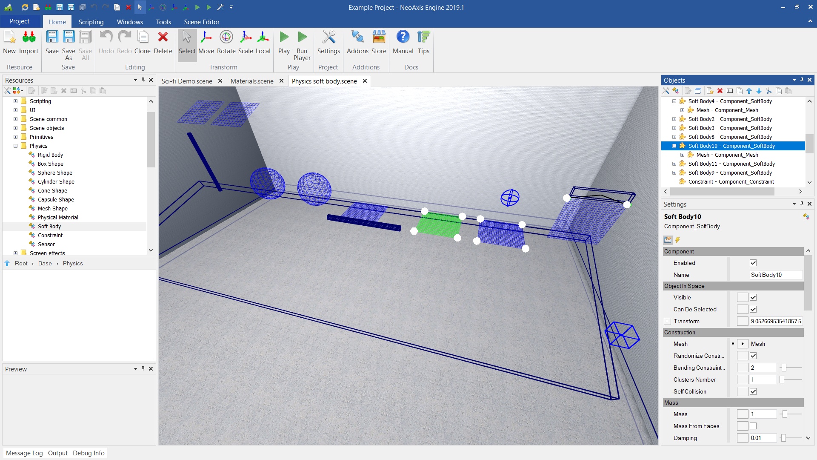Screen dimensions: 817x460
Task: Expand the Transform property
Action: point(667,321)
